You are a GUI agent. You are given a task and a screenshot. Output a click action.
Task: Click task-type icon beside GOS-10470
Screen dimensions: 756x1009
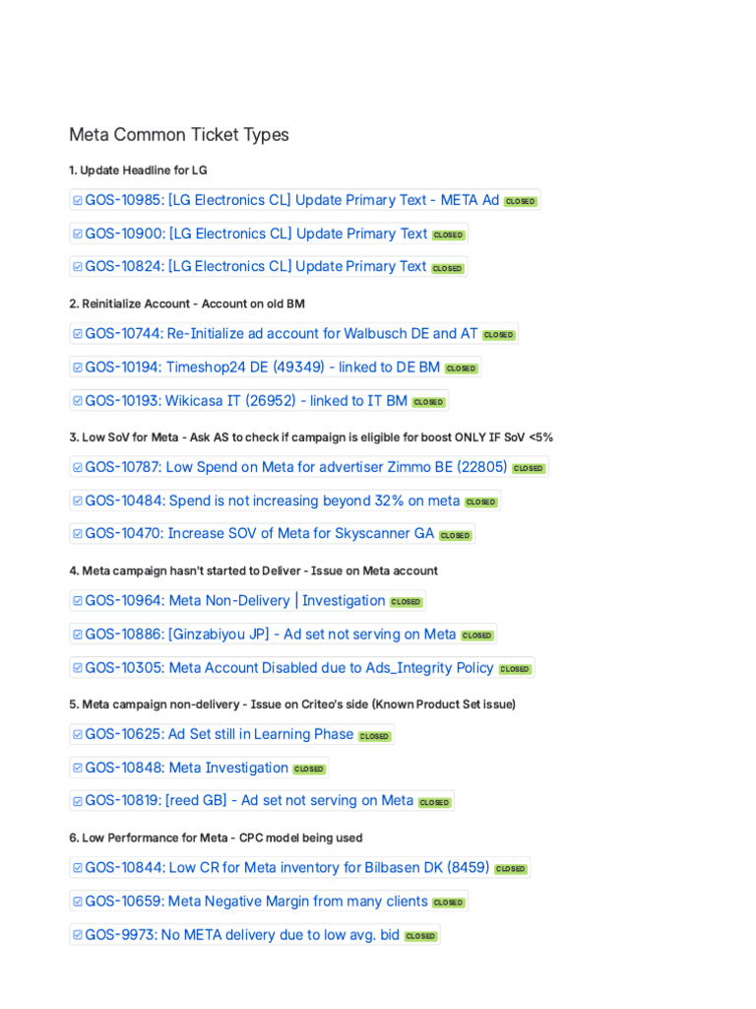[x=78, y=533]
